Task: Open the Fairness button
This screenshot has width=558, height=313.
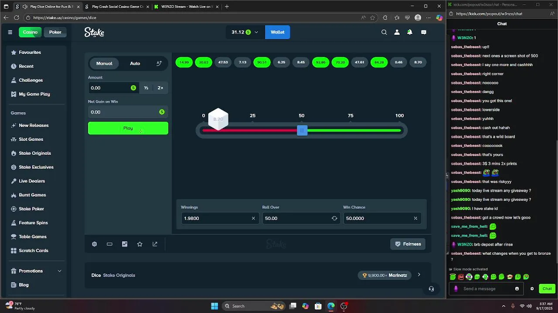Action: click(408, 244)
